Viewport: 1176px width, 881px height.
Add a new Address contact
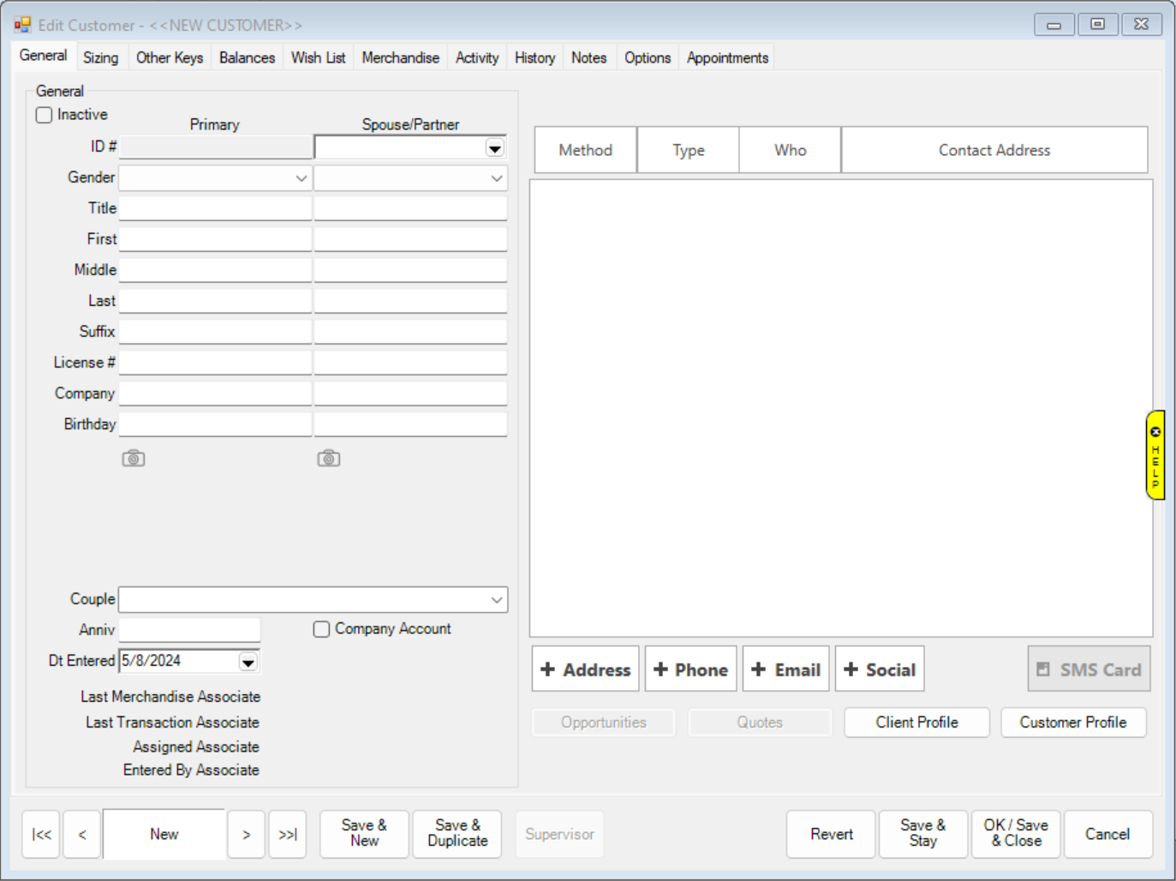click(585, 669)
